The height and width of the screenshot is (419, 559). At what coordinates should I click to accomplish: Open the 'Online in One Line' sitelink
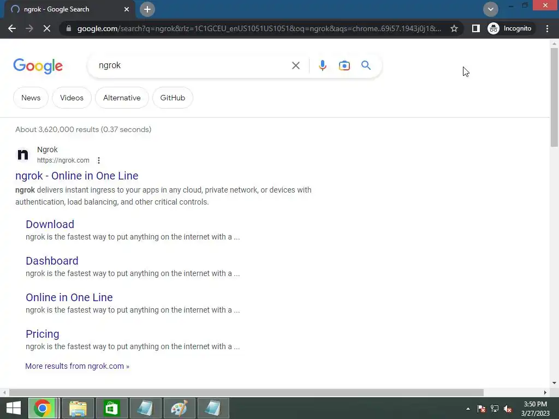[x=69, y=297]
